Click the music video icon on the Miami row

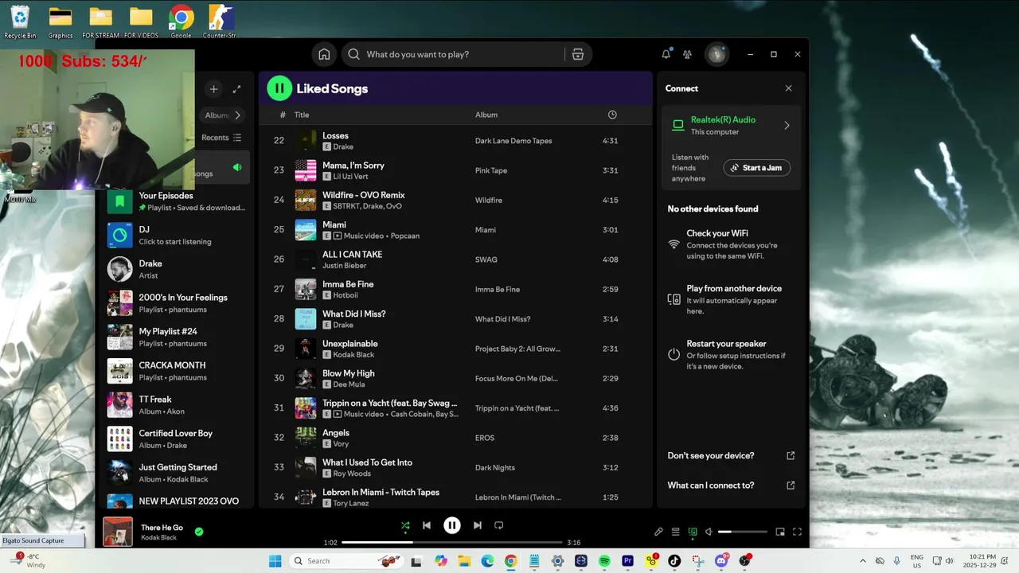coord(338,236)
